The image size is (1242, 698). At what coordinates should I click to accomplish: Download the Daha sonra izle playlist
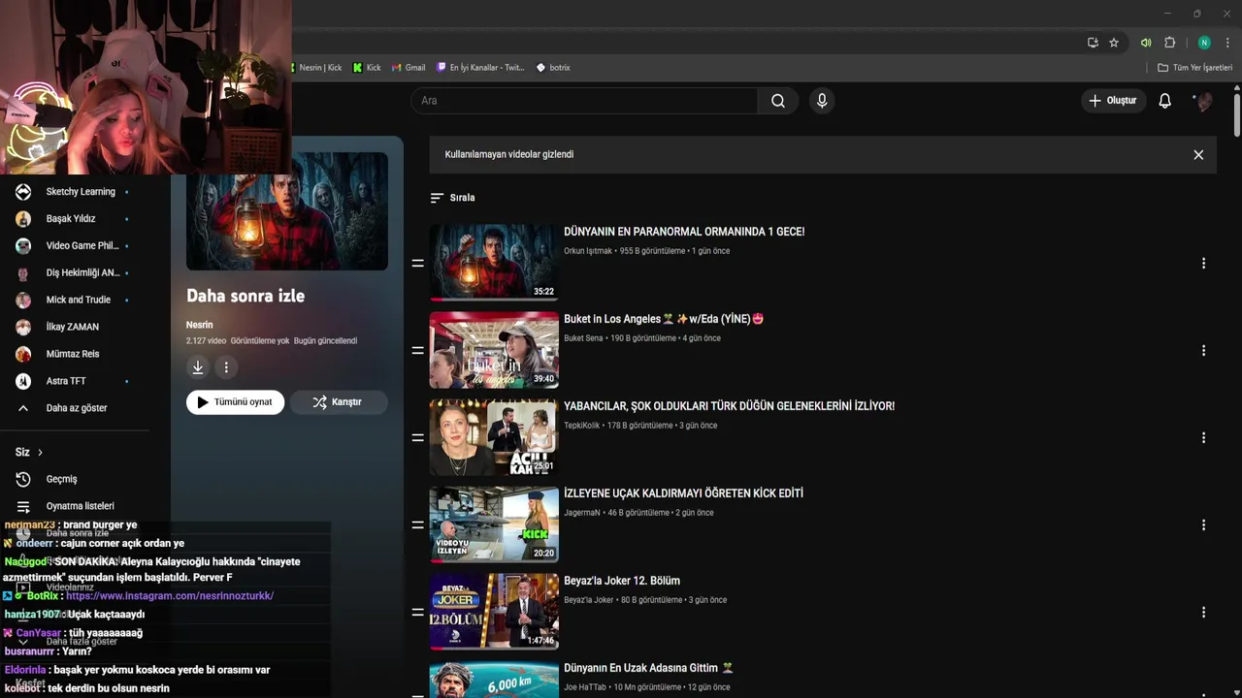(x=198, y=367)
